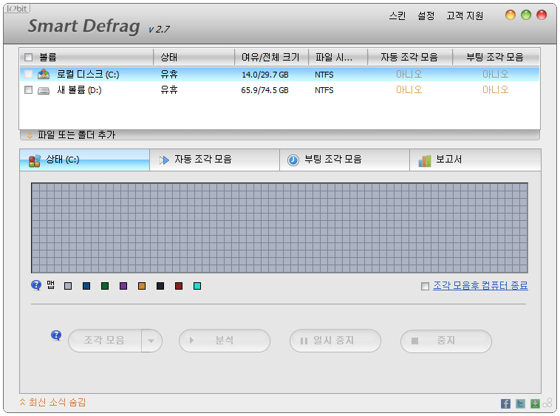This screenshot has width=560, height=416.
Task: Click 아니오 under 자동 조각 모음 for C:
Action: (x=409, y=75)
